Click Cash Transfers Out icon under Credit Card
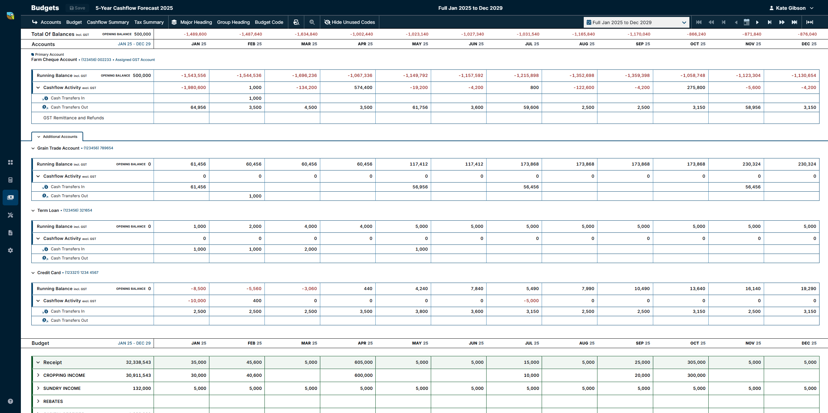 [x=45, y=320]
